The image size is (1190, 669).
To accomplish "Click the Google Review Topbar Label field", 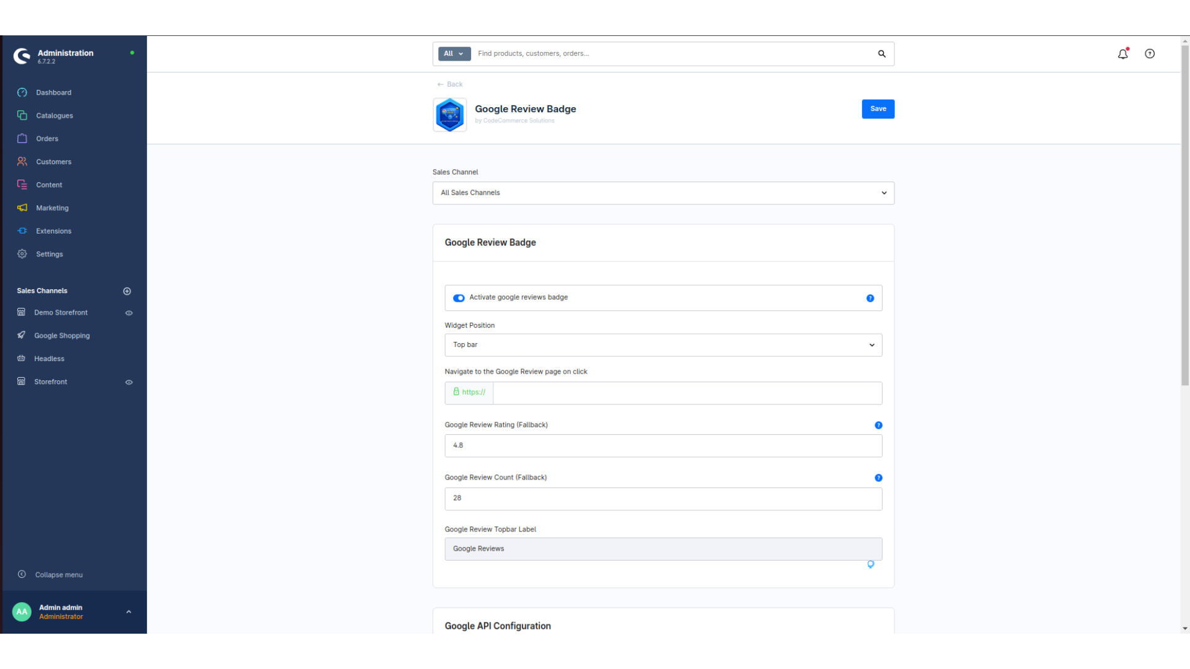I will click(x=663, y=549).
